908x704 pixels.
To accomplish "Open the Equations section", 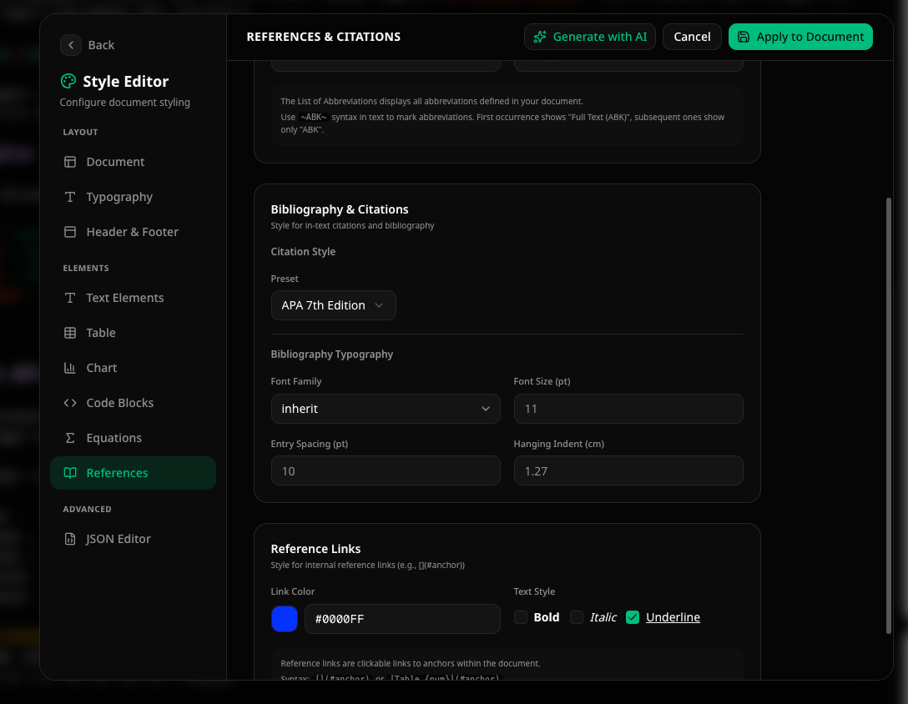I will coord(134,438).
